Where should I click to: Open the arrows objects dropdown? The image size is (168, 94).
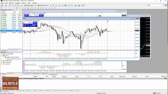point(28,8)
